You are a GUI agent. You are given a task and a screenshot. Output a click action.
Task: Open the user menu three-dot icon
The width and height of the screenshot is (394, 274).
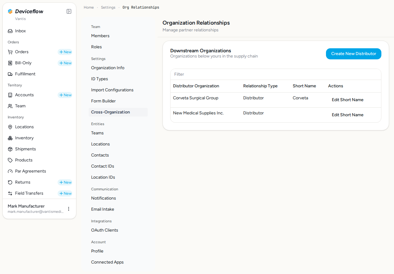(69, 209)
